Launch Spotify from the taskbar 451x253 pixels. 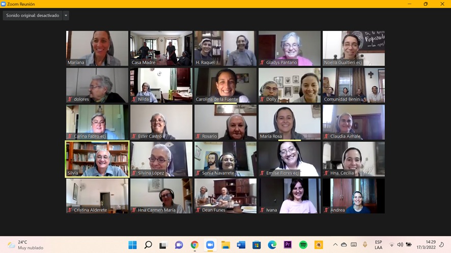[303, 245]
